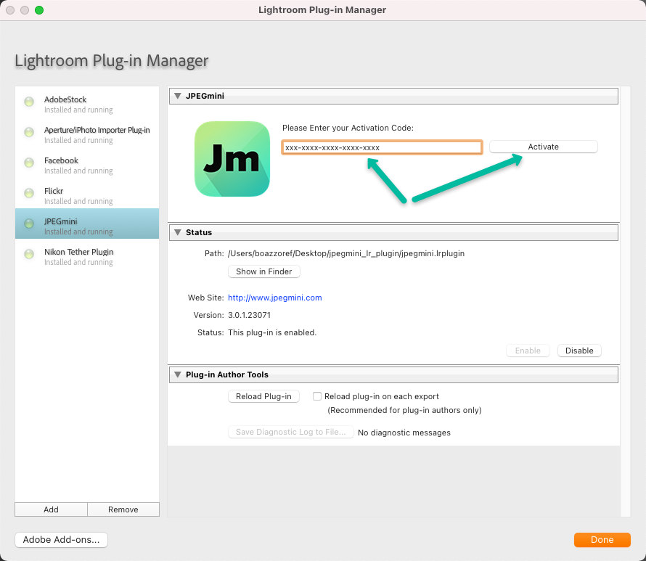Click the JPEGmini status indicator dot
This screenshot has width=646, height=561.
click(29, 224)
